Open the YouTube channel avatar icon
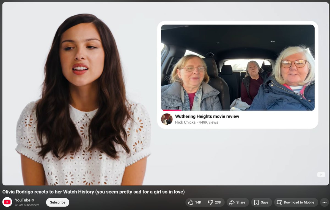The image size is (330, 210). [x=7, y=202]
